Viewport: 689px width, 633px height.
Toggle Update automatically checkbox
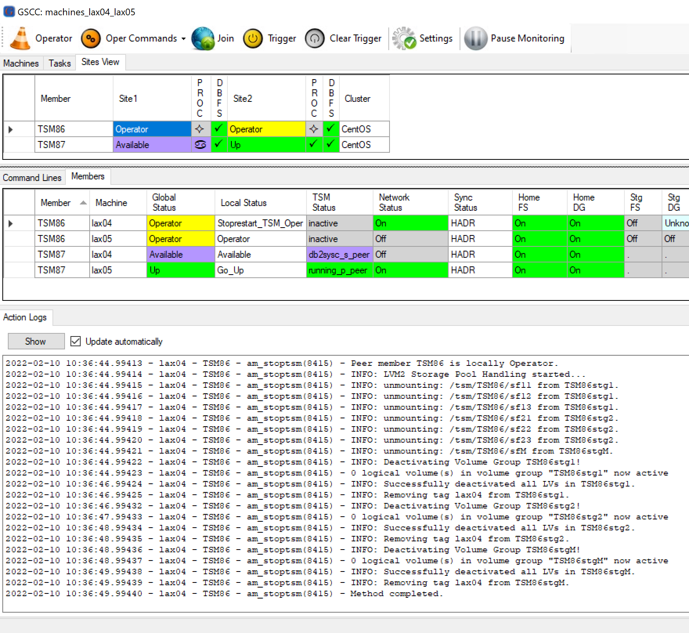click(76, 341)
